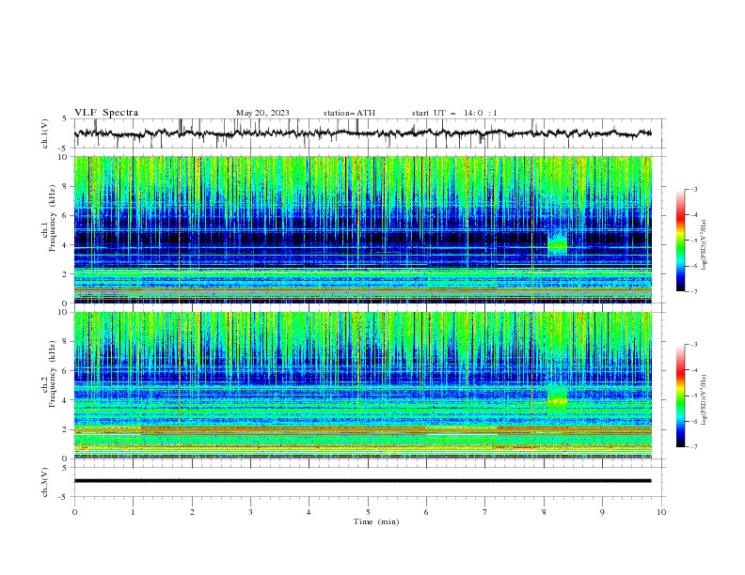Image resolution: width=745 pixels, height=575 pixels.
Task: Click time axis tick label "2"
Action: 192,512
